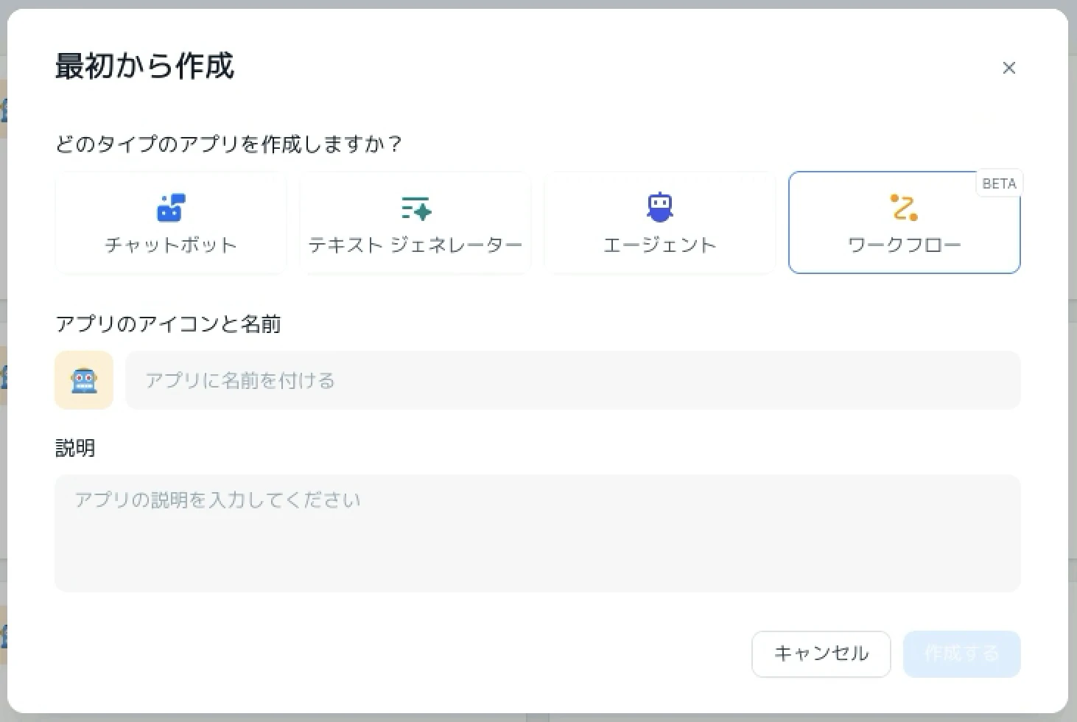
Task: Click the BETA badge on ワークフロー
Action: [999, 183]
